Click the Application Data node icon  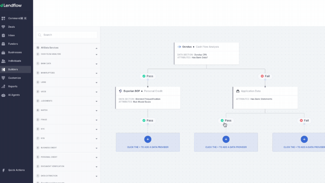point(238,91)
